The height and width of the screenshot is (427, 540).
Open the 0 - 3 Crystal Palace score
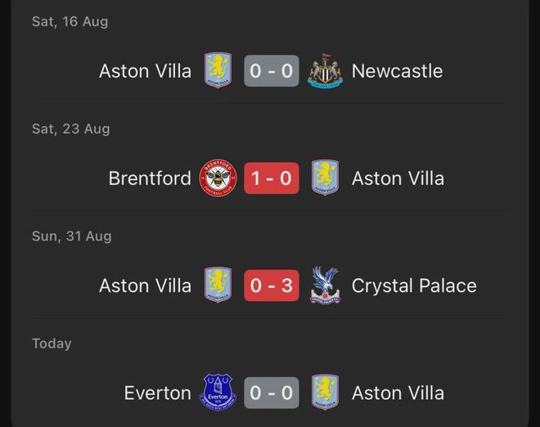pos(271,285)
